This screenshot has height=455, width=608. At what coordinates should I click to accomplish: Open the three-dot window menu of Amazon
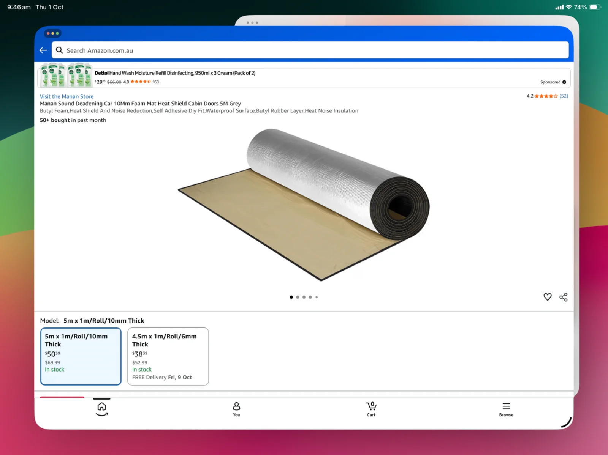point(52,33)
